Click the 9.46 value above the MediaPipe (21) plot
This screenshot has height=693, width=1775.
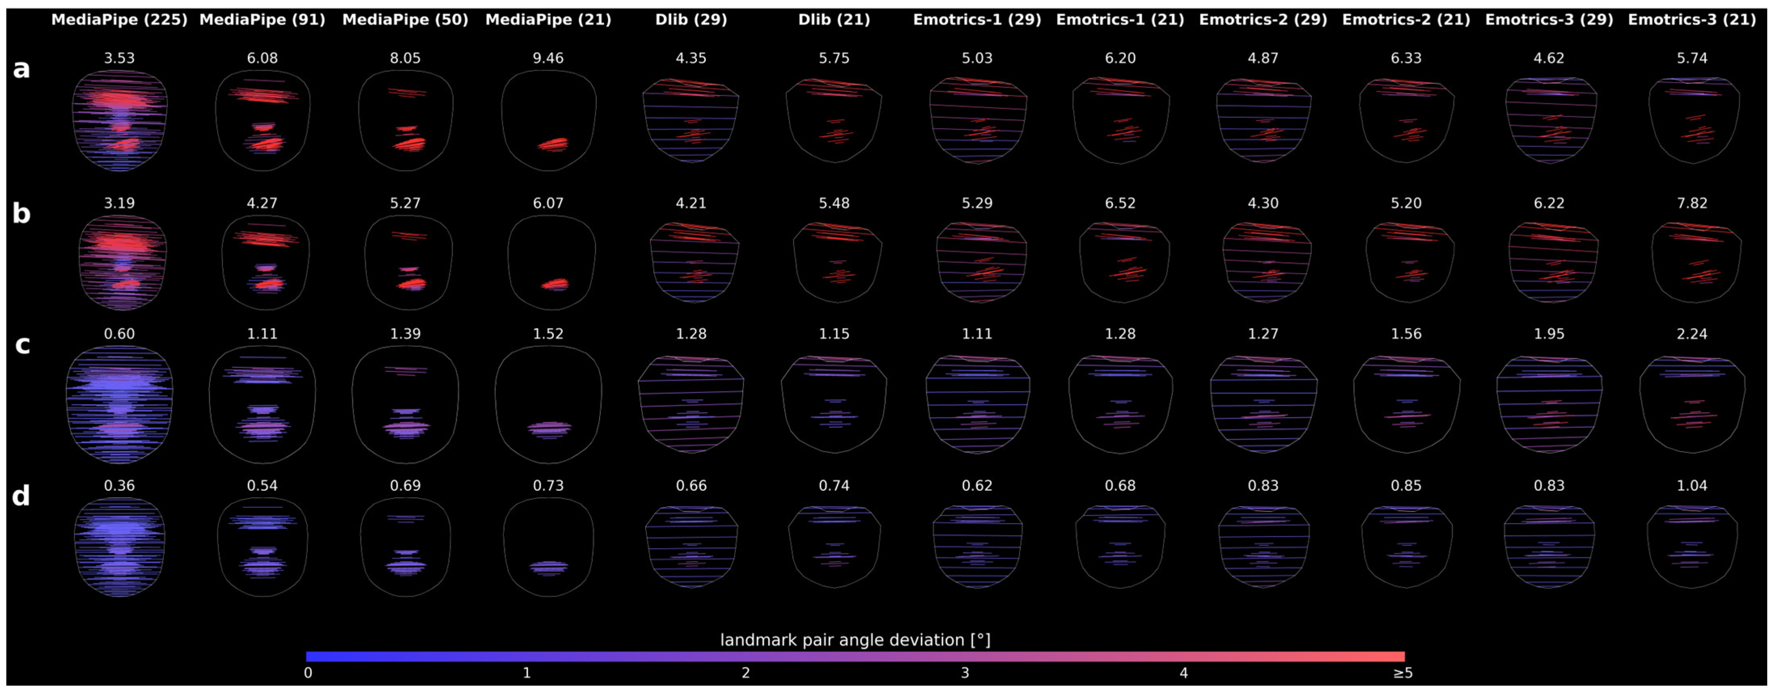(548, 59)
